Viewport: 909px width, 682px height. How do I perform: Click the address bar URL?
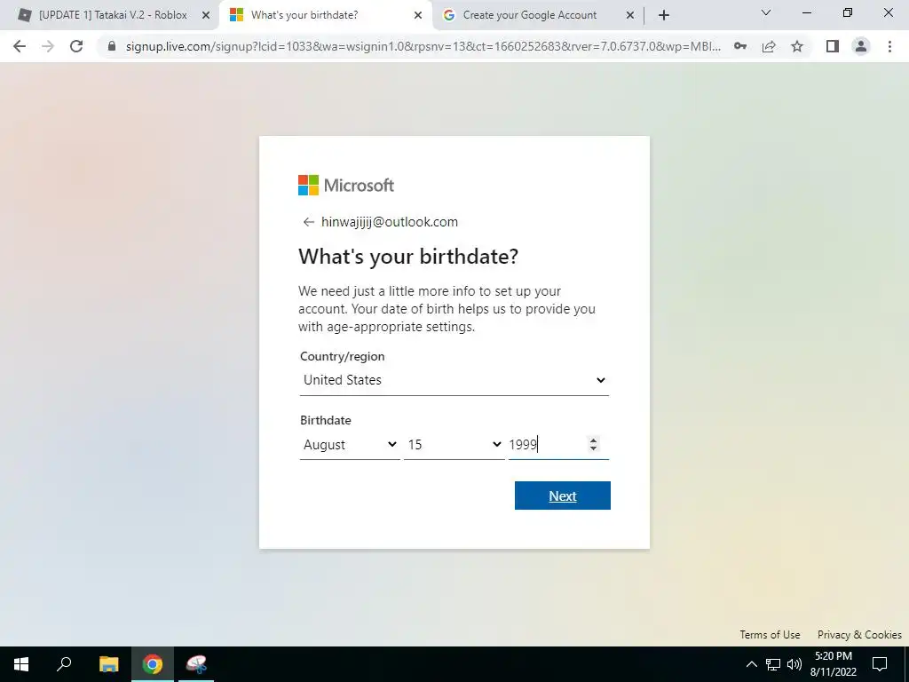pos(423,46)
